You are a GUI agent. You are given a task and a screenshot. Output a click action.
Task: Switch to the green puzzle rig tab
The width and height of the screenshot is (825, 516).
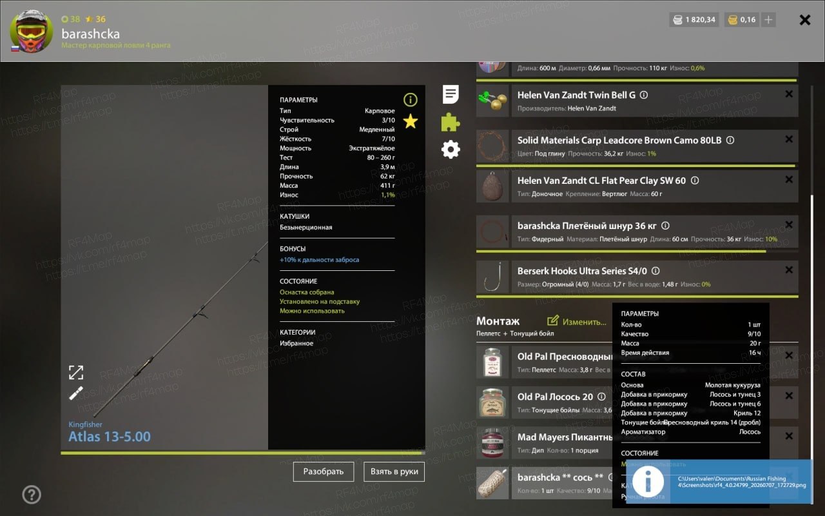pyautogui.click(x=451, y=122)
